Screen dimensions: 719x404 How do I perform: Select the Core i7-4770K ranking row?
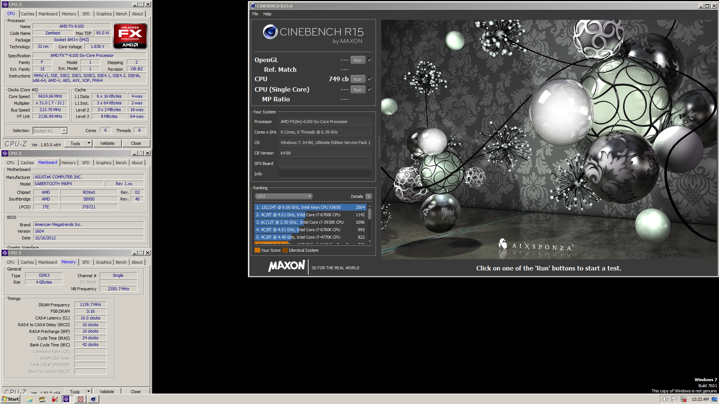coord(310,237)
